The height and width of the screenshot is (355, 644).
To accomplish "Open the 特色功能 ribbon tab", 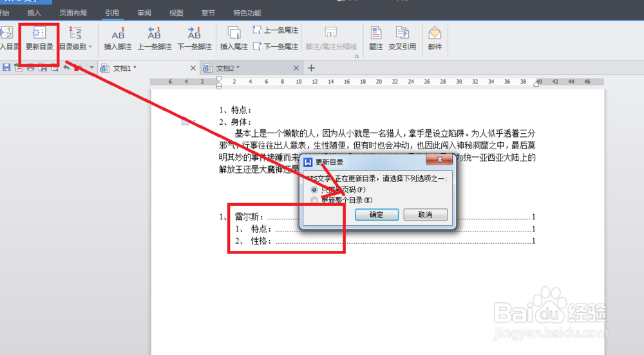I will coord(247,13).
